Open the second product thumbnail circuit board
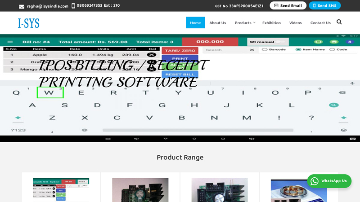This screenshot has height=202, width=360. click(140, 190)
